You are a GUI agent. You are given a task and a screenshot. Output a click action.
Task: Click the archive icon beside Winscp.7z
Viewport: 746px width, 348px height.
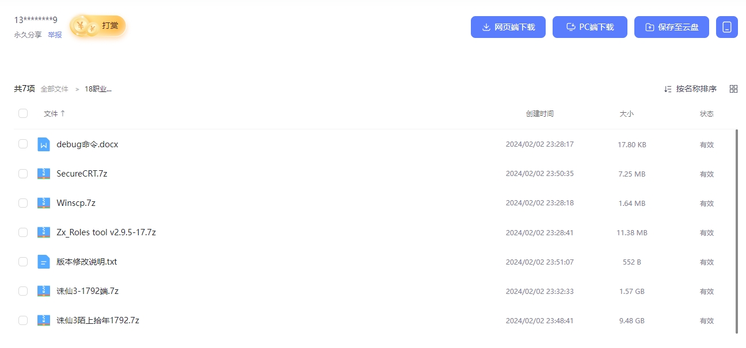pyautogui.click(x=44, y=203)
